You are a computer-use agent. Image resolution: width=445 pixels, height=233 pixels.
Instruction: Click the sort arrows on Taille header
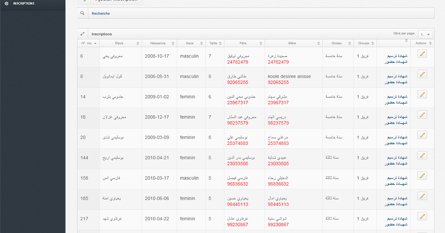tap(220, 43)
